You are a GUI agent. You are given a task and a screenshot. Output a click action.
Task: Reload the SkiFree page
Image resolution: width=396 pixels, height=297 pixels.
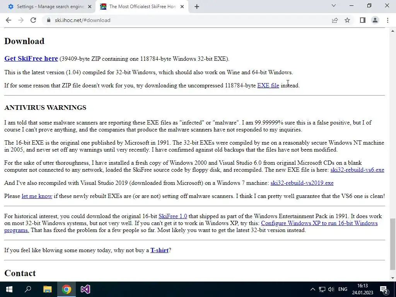[x=33, y=20]
